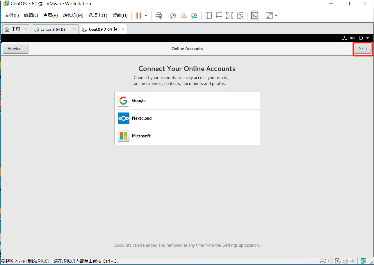Click the CD/DVD drive status icon
The height and width of the screenshot is (265, 374).
pos(330,261)
